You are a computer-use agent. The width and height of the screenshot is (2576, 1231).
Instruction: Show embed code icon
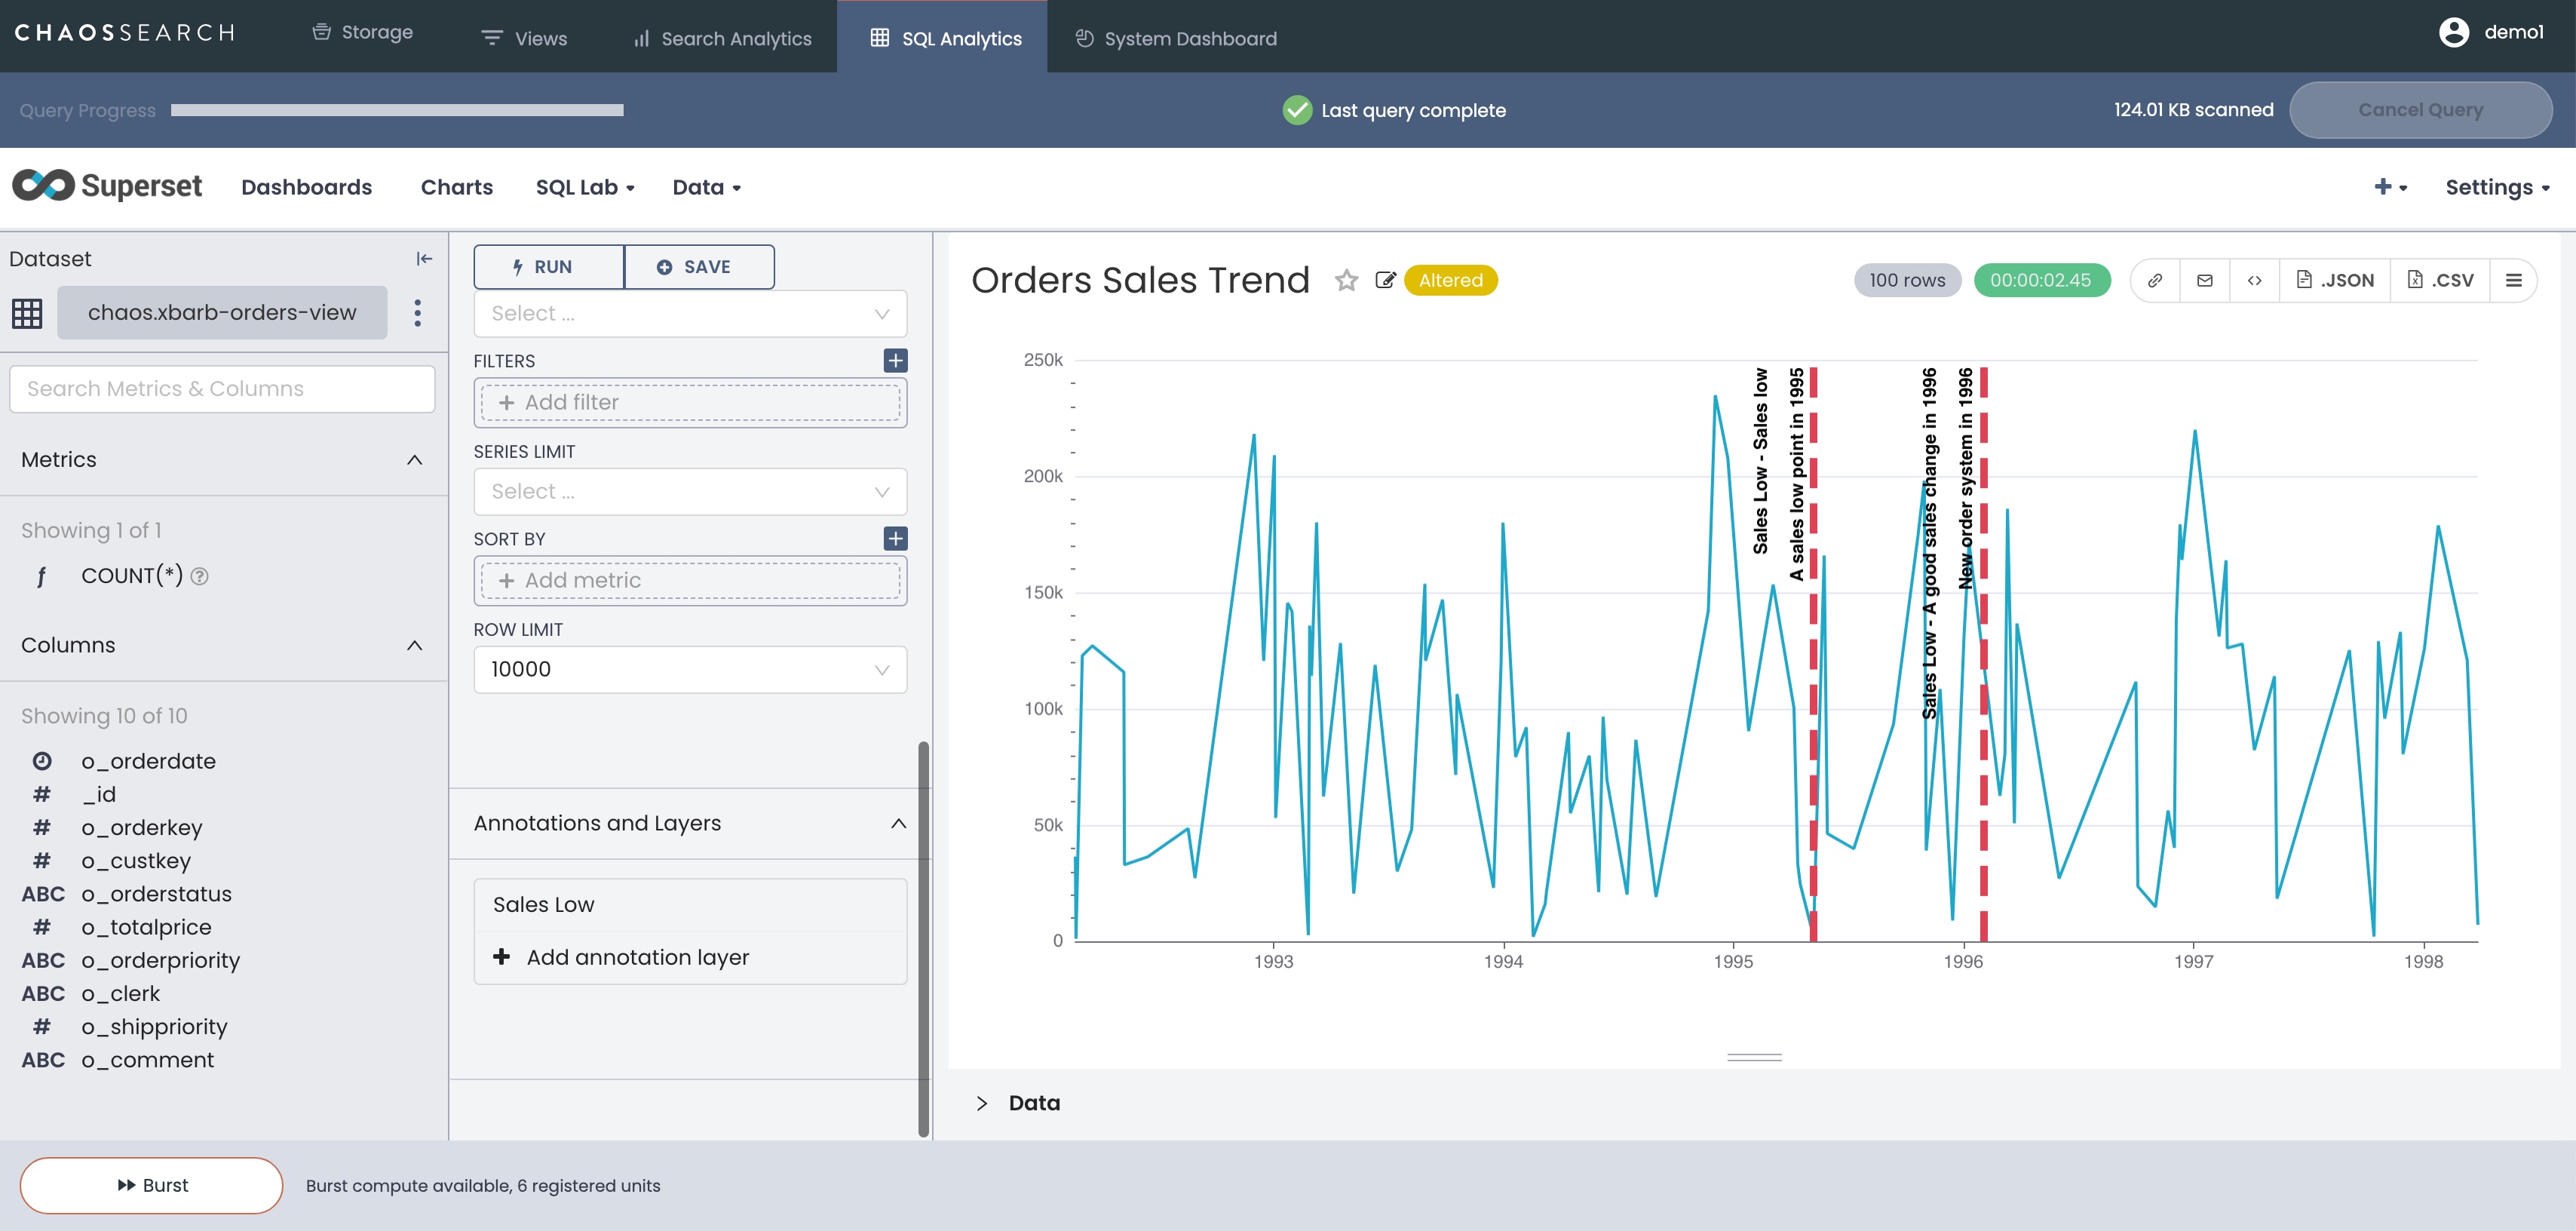(x=2254, y=281)
